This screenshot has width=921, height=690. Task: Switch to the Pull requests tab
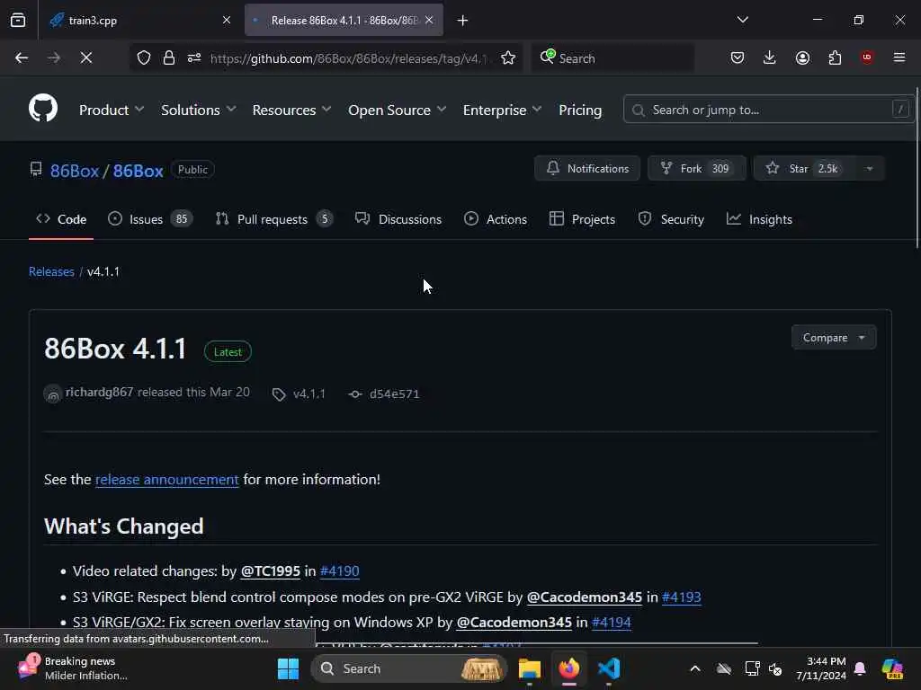pos(273,219)
